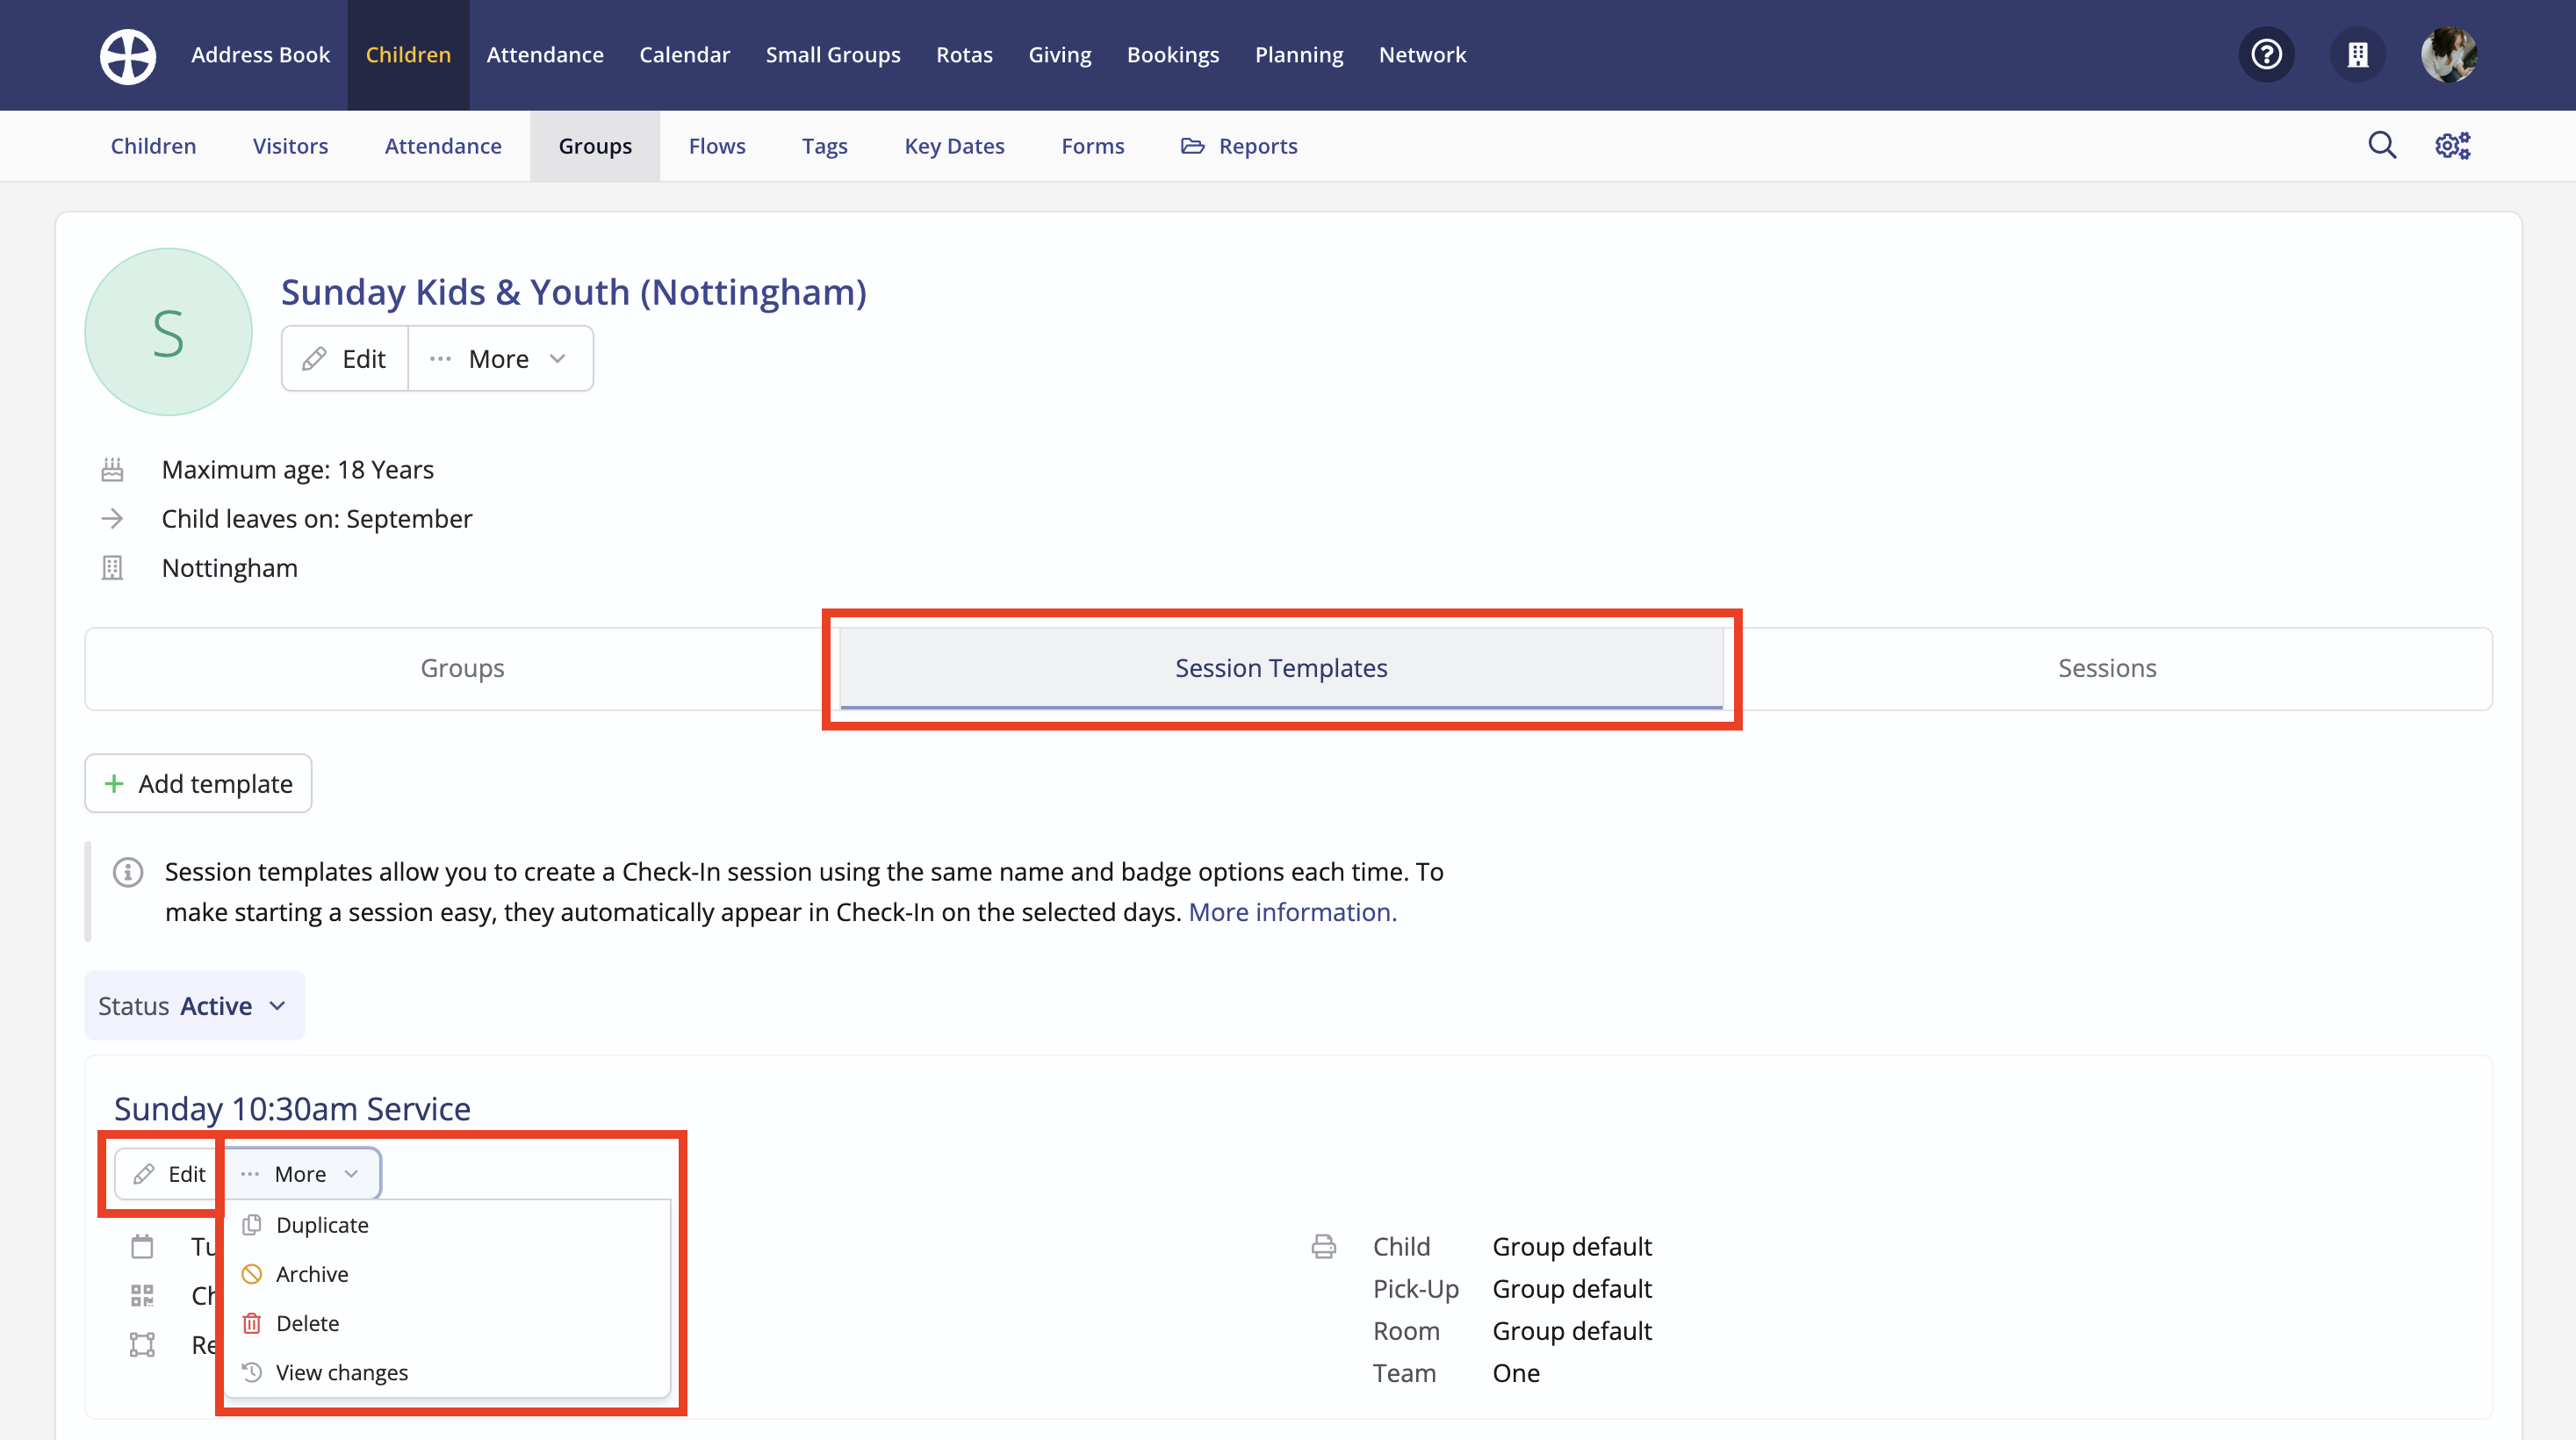Switch to the Sessions tab
This screenshot has height=1440, width=2576.
(x=2106, y=668)
